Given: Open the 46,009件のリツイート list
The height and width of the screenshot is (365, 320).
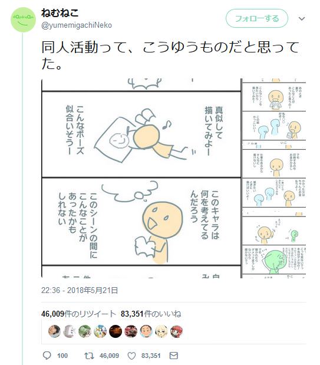Looking at the screenshot, I should [x=78, y=314].
